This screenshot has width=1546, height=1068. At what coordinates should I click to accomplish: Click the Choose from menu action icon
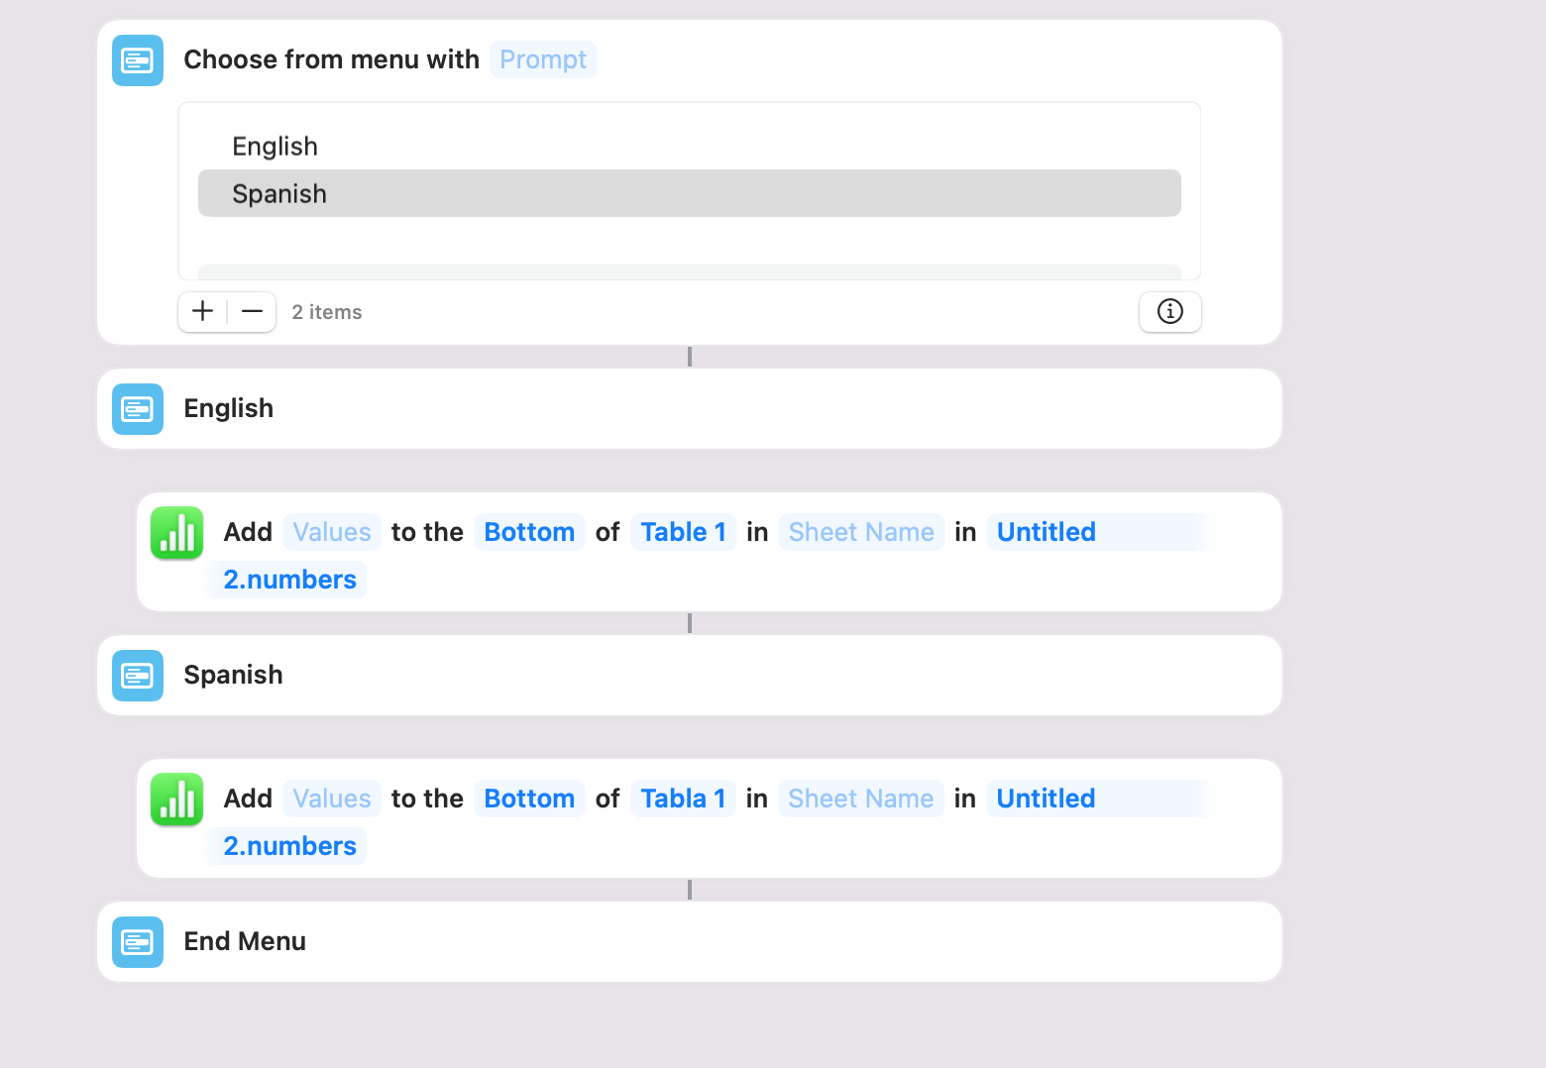138,60
